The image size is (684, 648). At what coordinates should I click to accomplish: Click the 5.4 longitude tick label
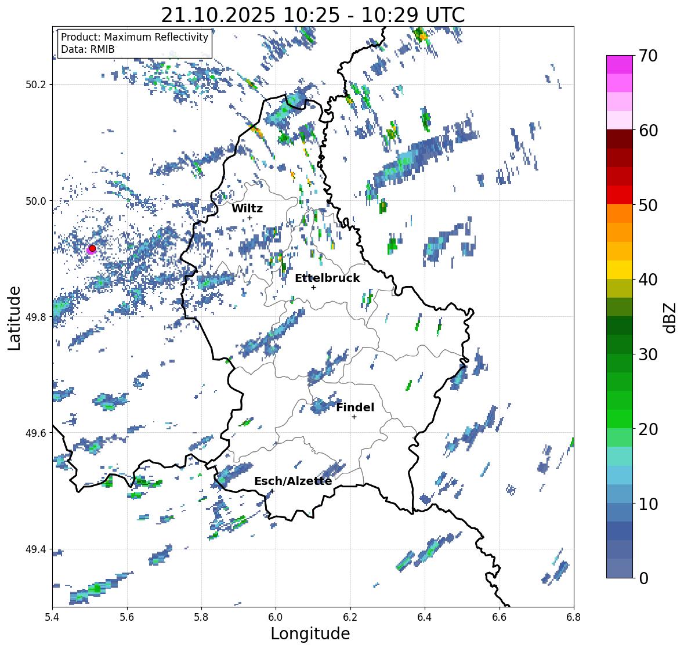click(52, 617)
